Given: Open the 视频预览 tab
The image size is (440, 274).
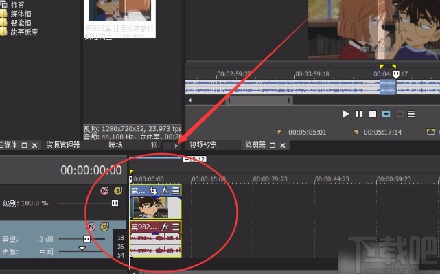Looking at the screenshot, I should tap(203, 145).
